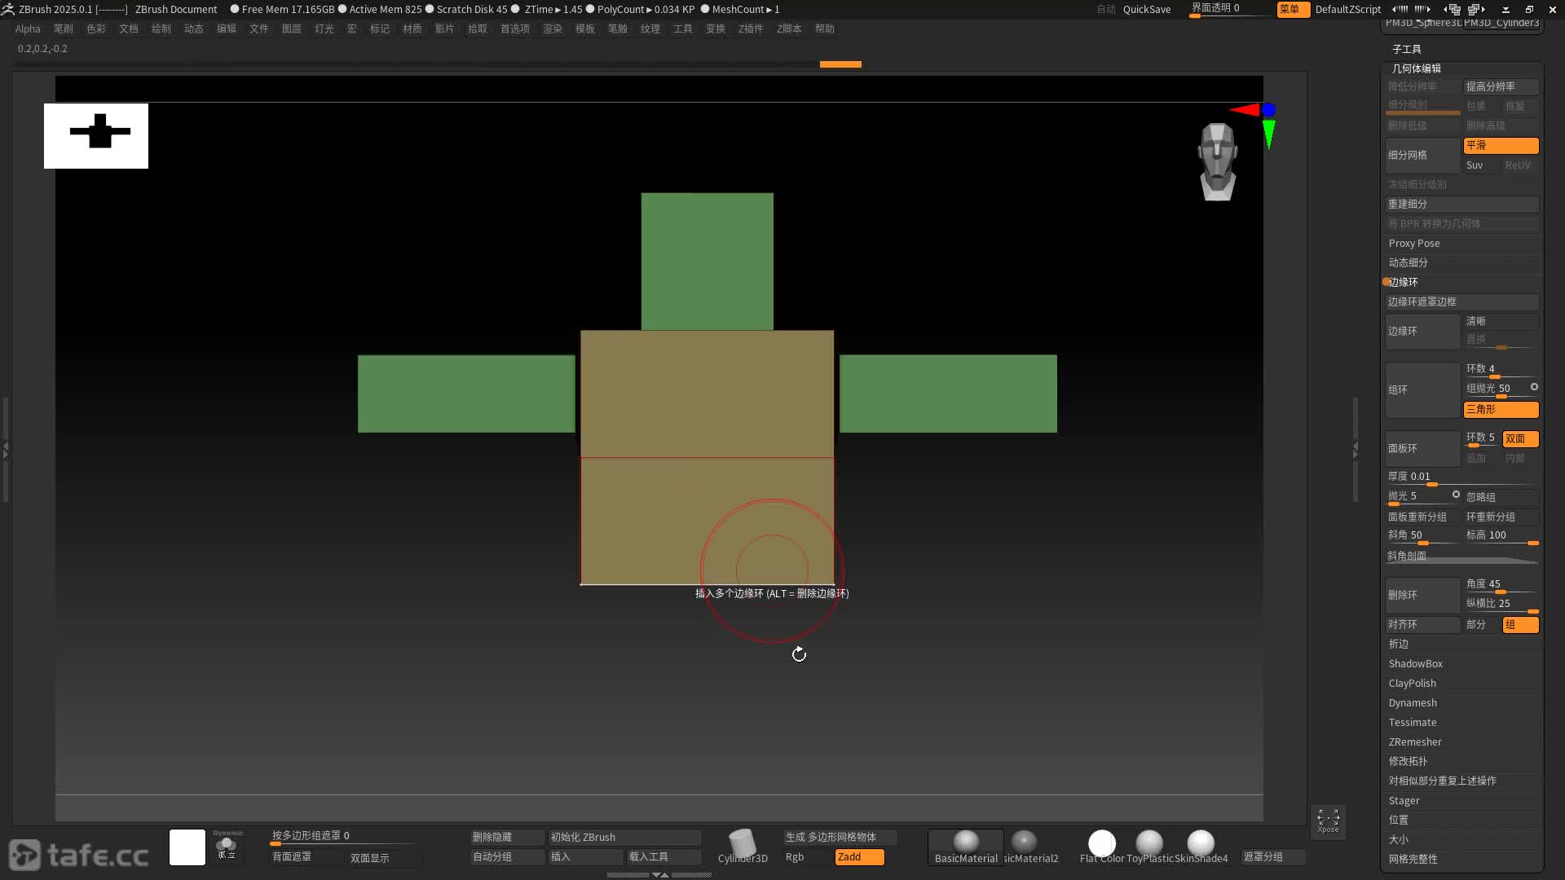Expand the Proxy Pose section
This screenshot has height=880, width=1565.
point(1414,243)
